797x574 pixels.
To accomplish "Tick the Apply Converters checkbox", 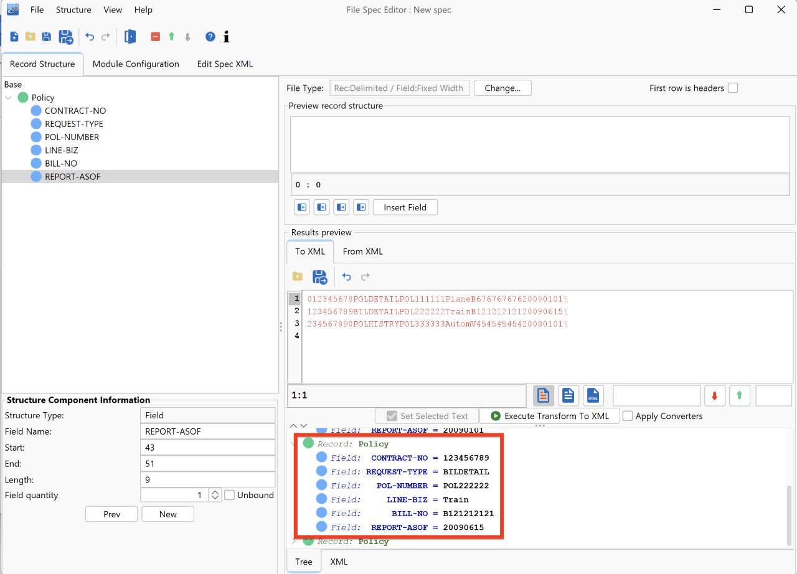I will tap(628, 416).
